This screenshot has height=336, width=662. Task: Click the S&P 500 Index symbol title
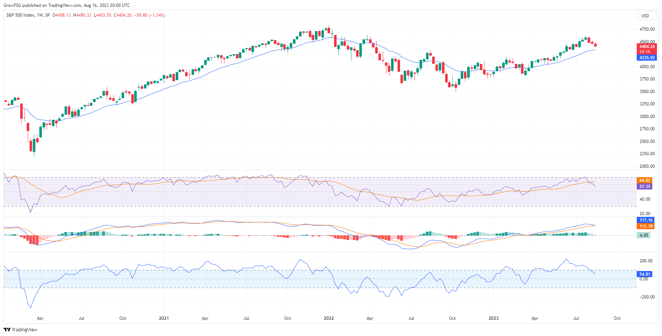click(21, 15)
